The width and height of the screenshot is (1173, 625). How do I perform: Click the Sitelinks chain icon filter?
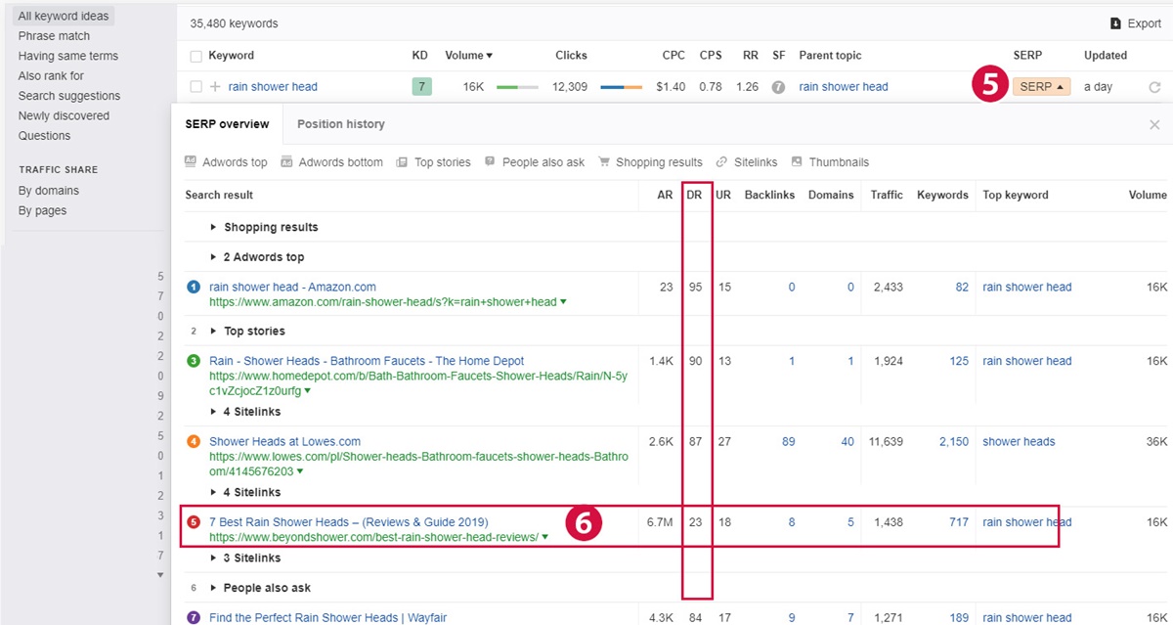tap(721, 162)
